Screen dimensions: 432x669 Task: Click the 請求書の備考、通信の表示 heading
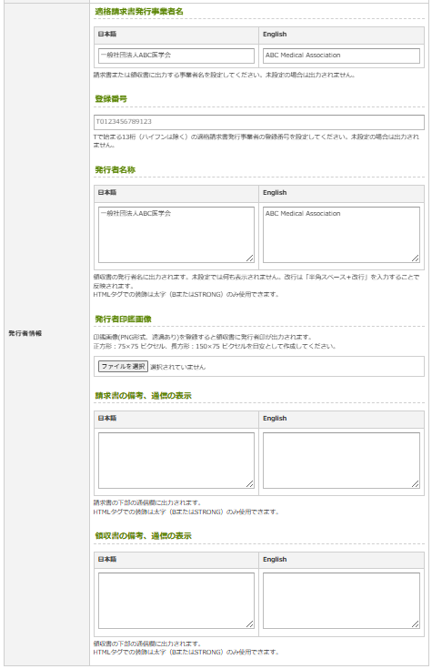pyautogui.click(x=144, y=396)
